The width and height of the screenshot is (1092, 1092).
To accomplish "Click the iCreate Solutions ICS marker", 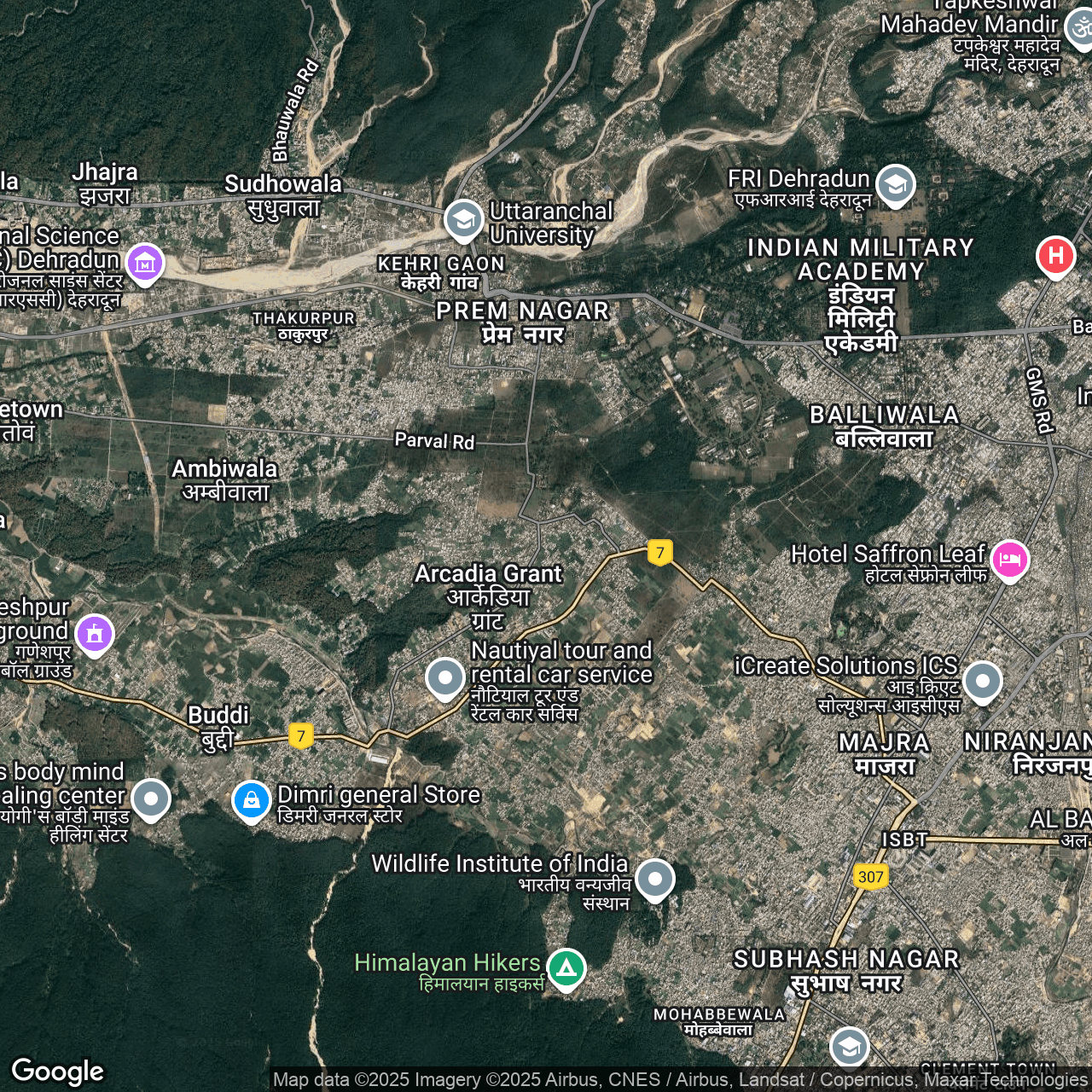I will [983, 681].
